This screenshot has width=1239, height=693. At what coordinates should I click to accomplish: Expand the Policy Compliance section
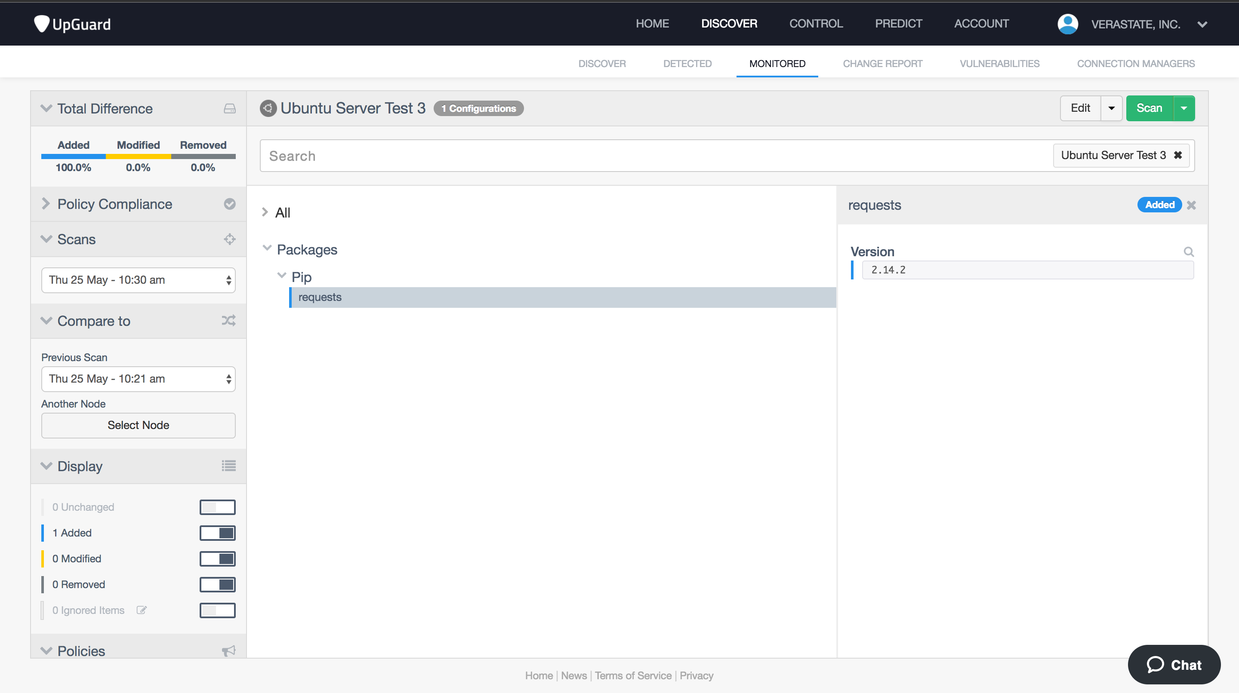[x=46, y=204]
